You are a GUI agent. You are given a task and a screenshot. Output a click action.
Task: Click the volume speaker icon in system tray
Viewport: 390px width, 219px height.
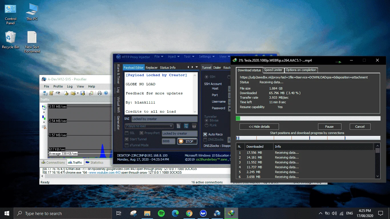pos(334,213)
